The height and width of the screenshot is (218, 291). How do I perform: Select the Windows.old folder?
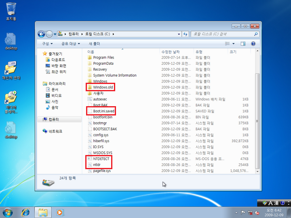pos(100,87)
